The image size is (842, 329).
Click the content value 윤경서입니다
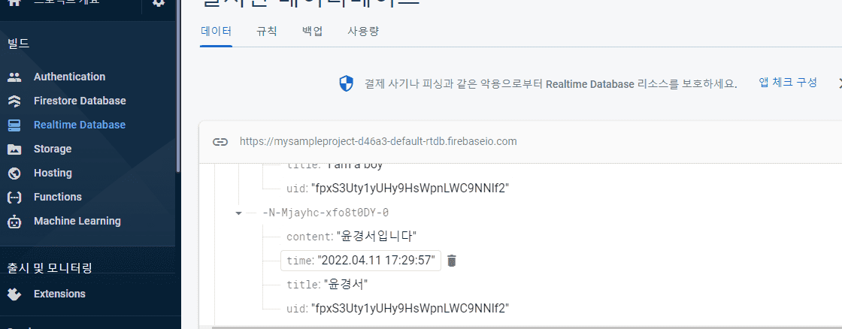coord(377,237)
